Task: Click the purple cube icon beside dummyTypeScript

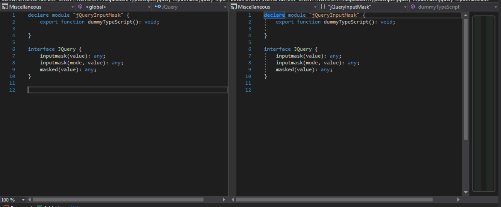Action: tap(413, 7)
